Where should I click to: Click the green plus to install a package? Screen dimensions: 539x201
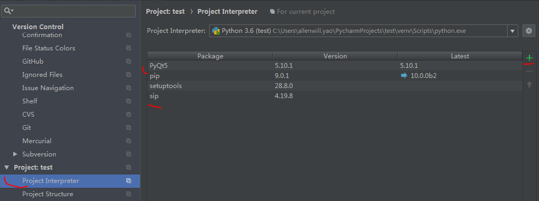(x=529, y=58)
